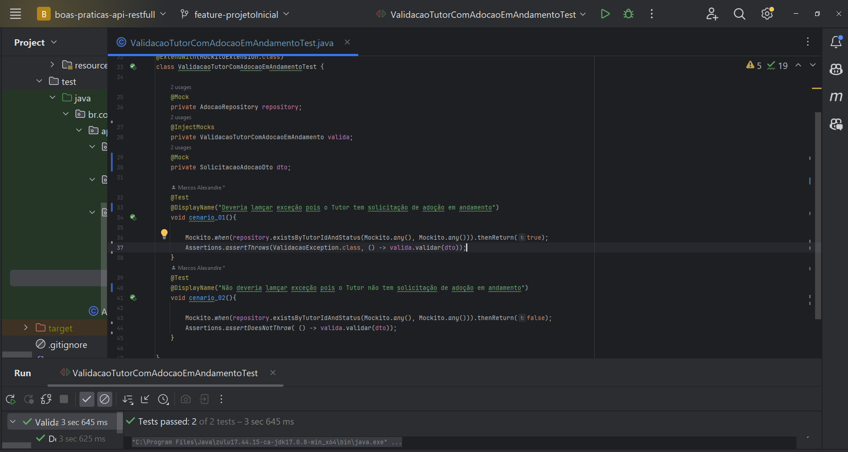Select the .gitignore file

click(x=62, y=344)
